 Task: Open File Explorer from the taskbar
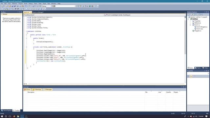(18, 116)
